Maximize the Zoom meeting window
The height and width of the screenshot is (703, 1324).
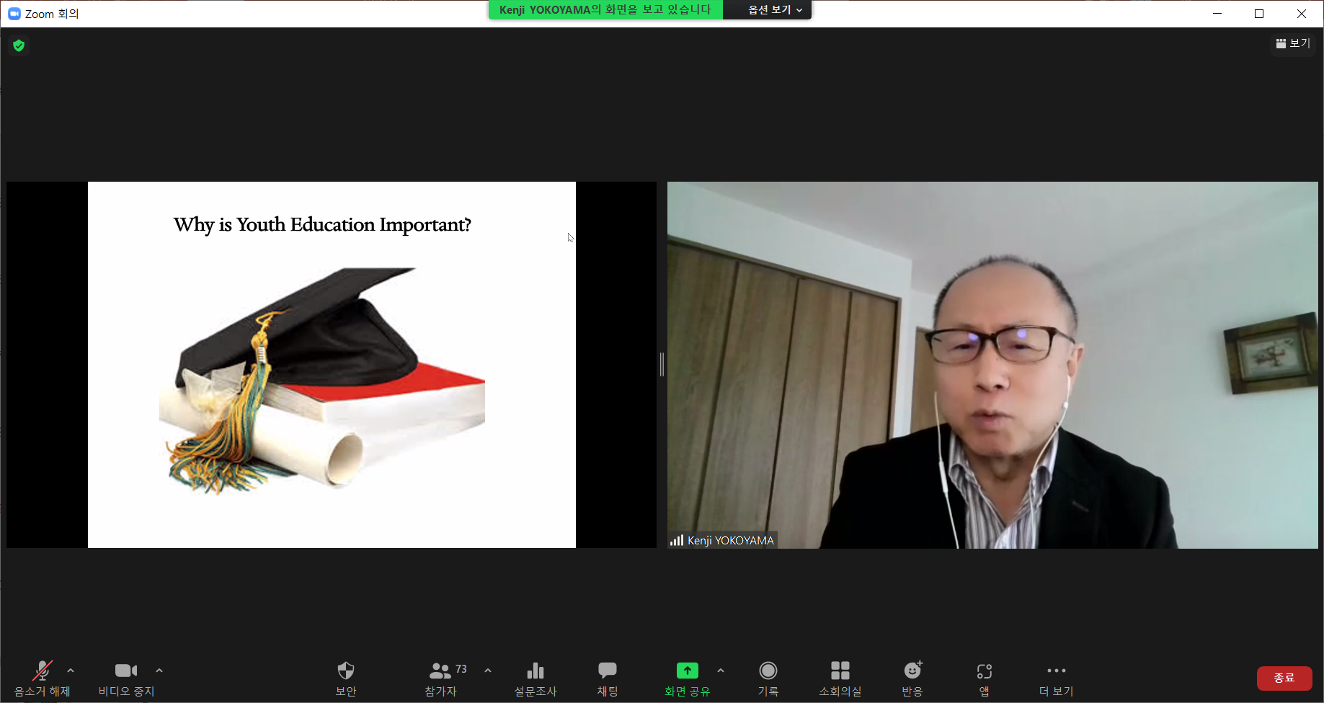pos(1259,14)
